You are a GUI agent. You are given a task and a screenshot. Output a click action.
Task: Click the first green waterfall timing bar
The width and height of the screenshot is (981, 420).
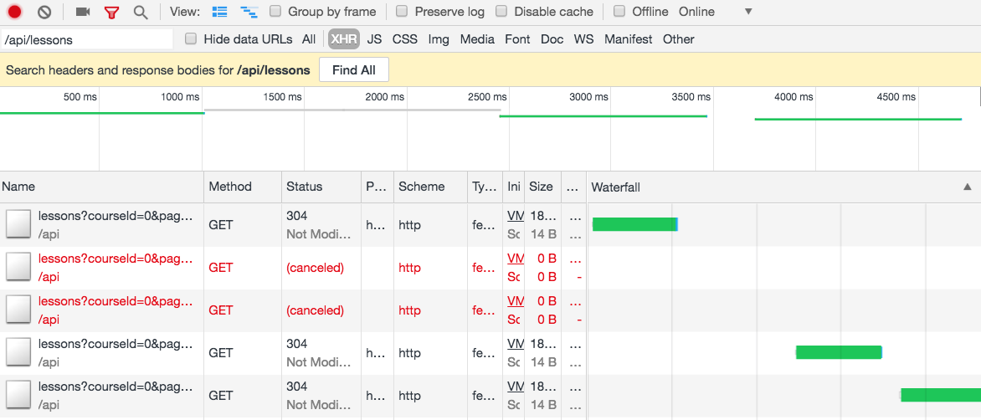click(634, 224)
